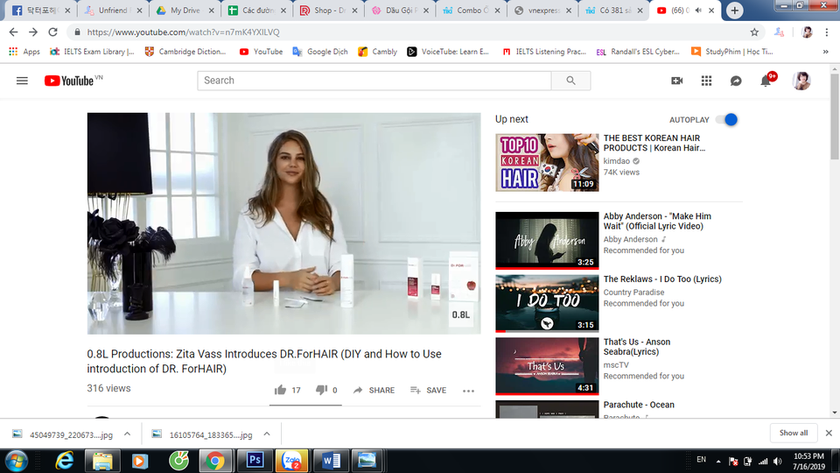Expand options for 45049739 jpg download
Image resolution: width=840 pixels, height=473 pixels.
pos(127,434)
